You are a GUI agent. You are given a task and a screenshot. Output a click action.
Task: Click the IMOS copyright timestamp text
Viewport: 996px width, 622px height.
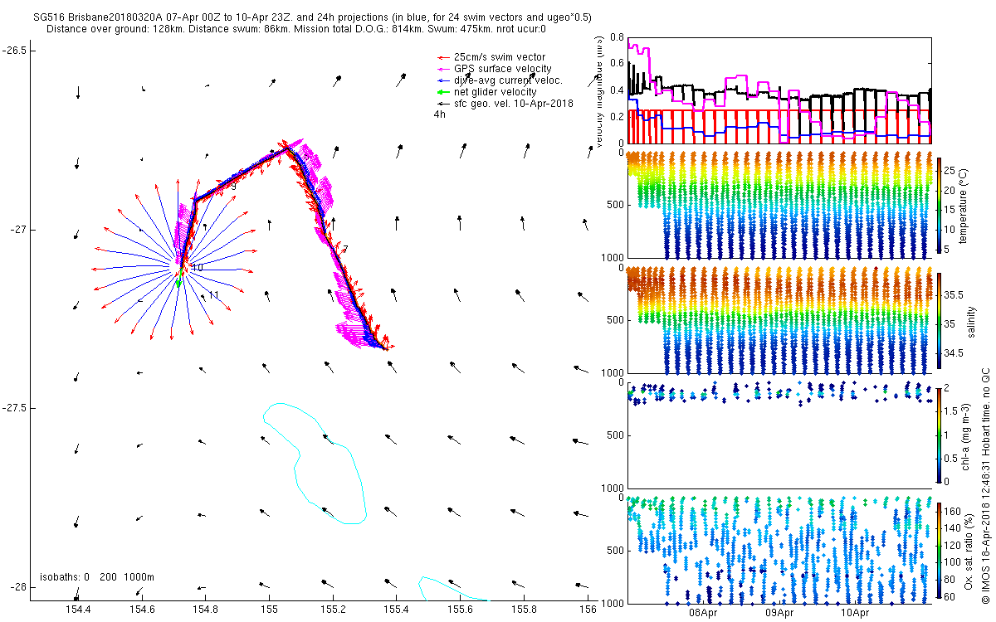coord(987,485)
